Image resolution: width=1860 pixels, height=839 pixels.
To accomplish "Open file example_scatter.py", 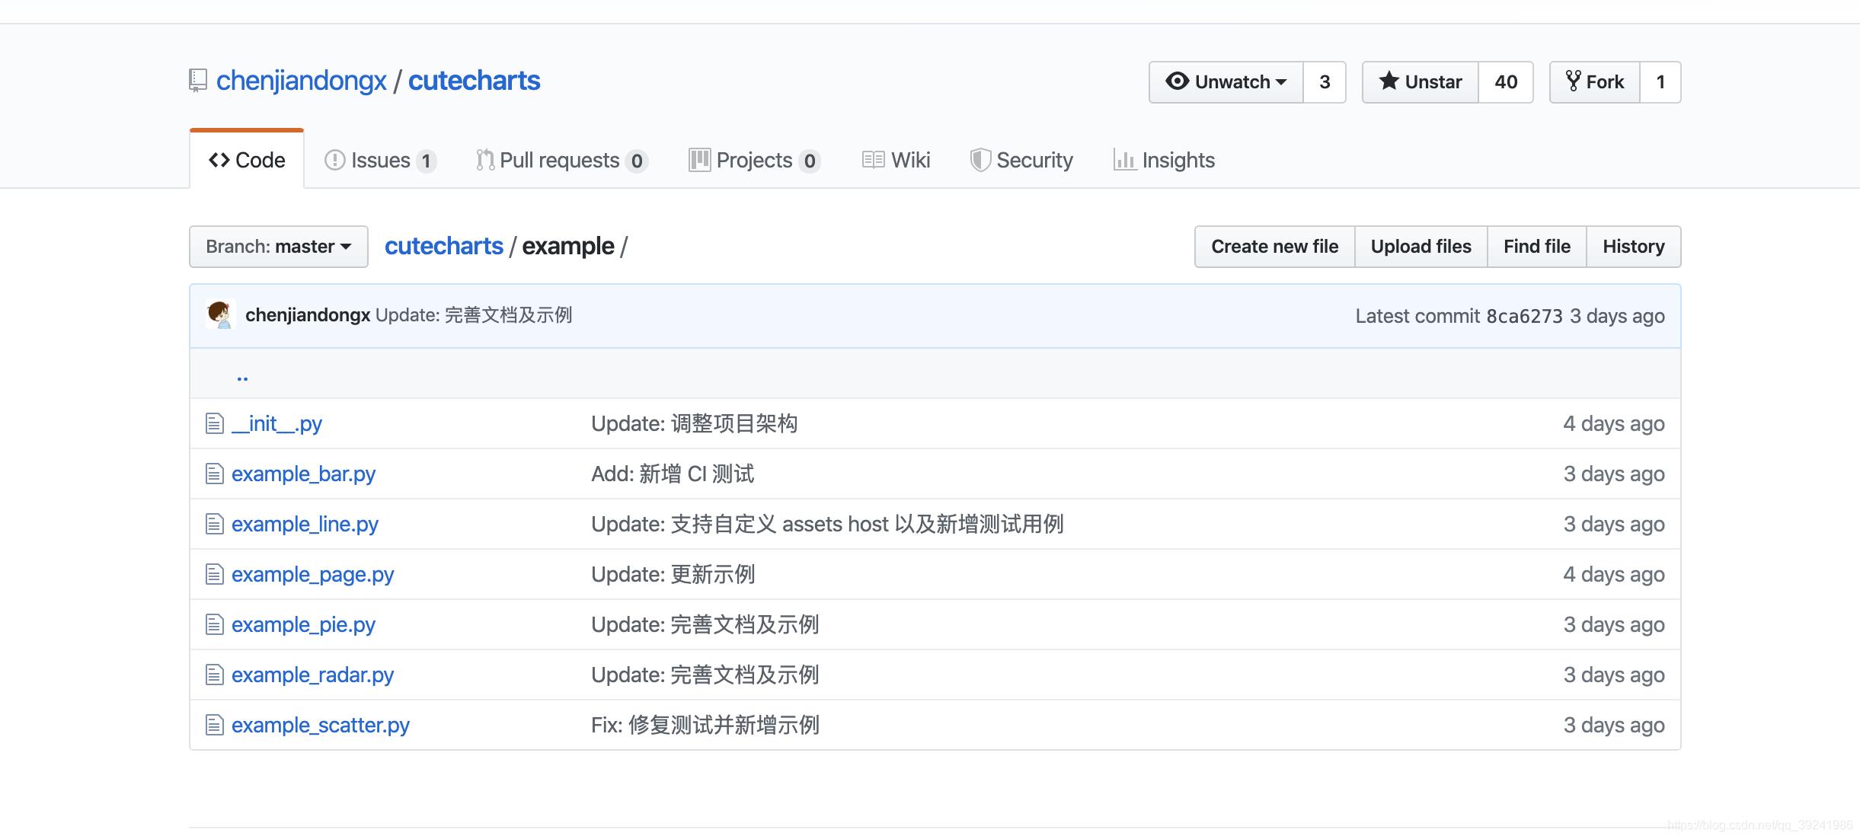I will (321, 725).
